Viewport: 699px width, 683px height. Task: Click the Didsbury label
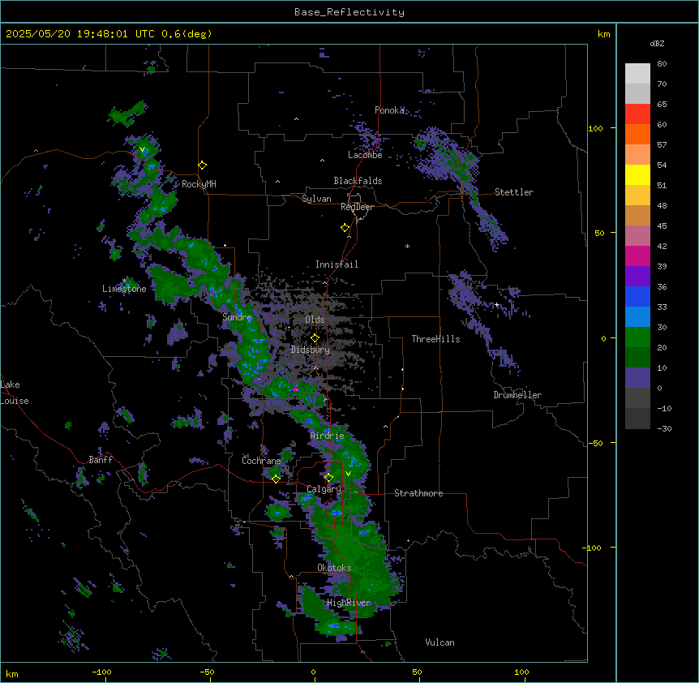[311, 350]
